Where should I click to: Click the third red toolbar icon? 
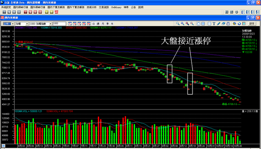tap(35, 12)
